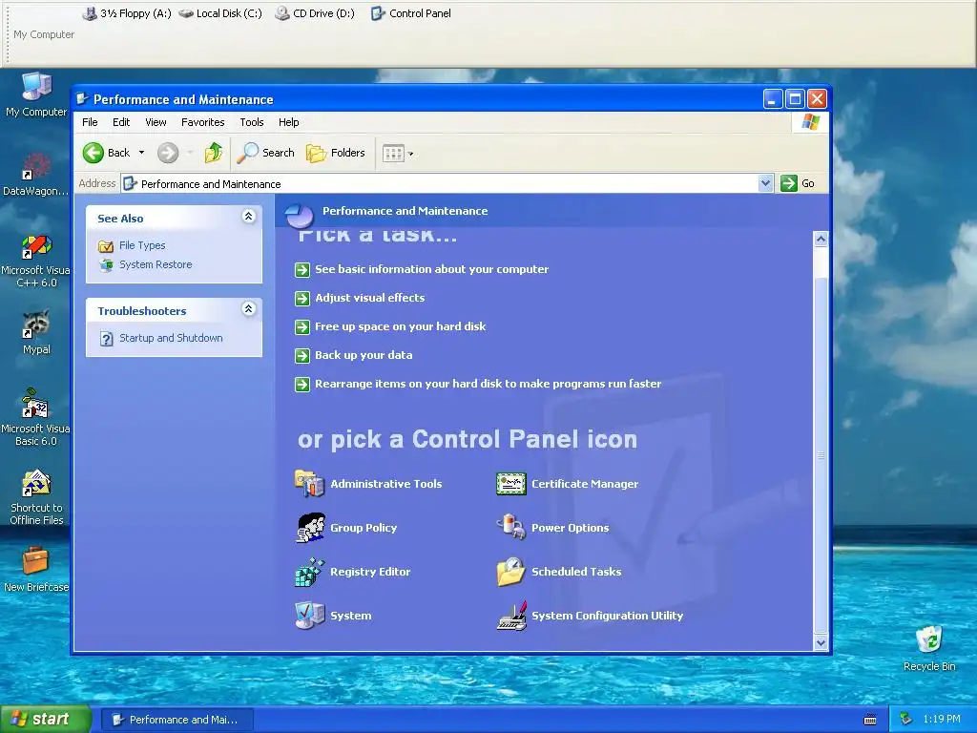Click the keyboard icon on the taskbar
The image size is (977, 733).
pos(870,720)
